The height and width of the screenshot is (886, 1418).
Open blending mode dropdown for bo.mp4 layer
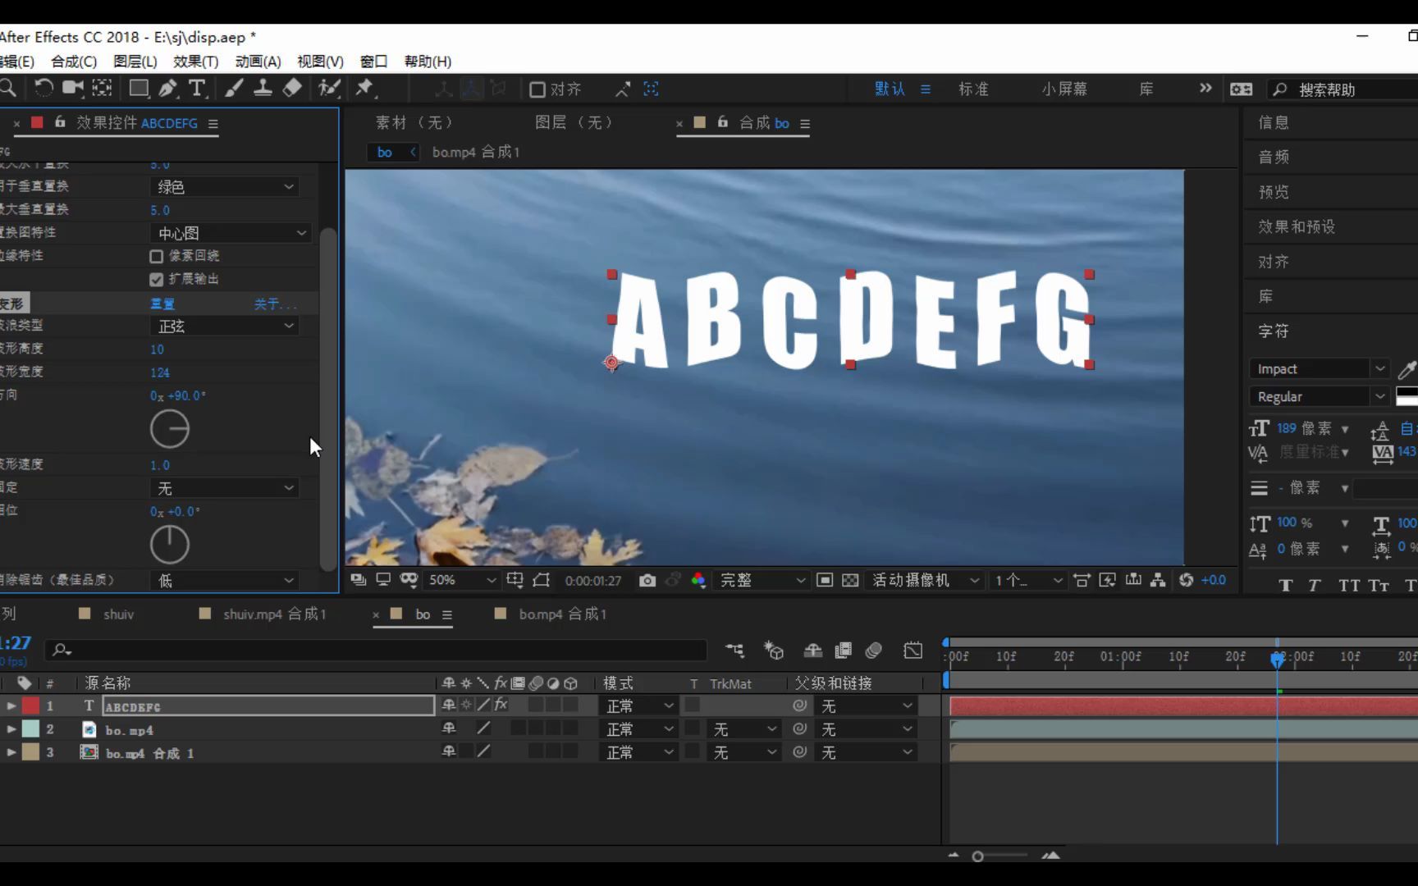point(639,728)
